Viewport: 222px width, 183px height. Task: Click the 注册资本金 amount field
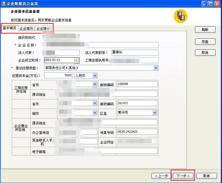point(58,76)
